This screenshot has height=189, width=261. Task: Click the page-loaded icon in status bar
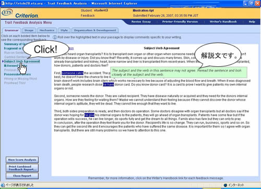click(3, 185)
